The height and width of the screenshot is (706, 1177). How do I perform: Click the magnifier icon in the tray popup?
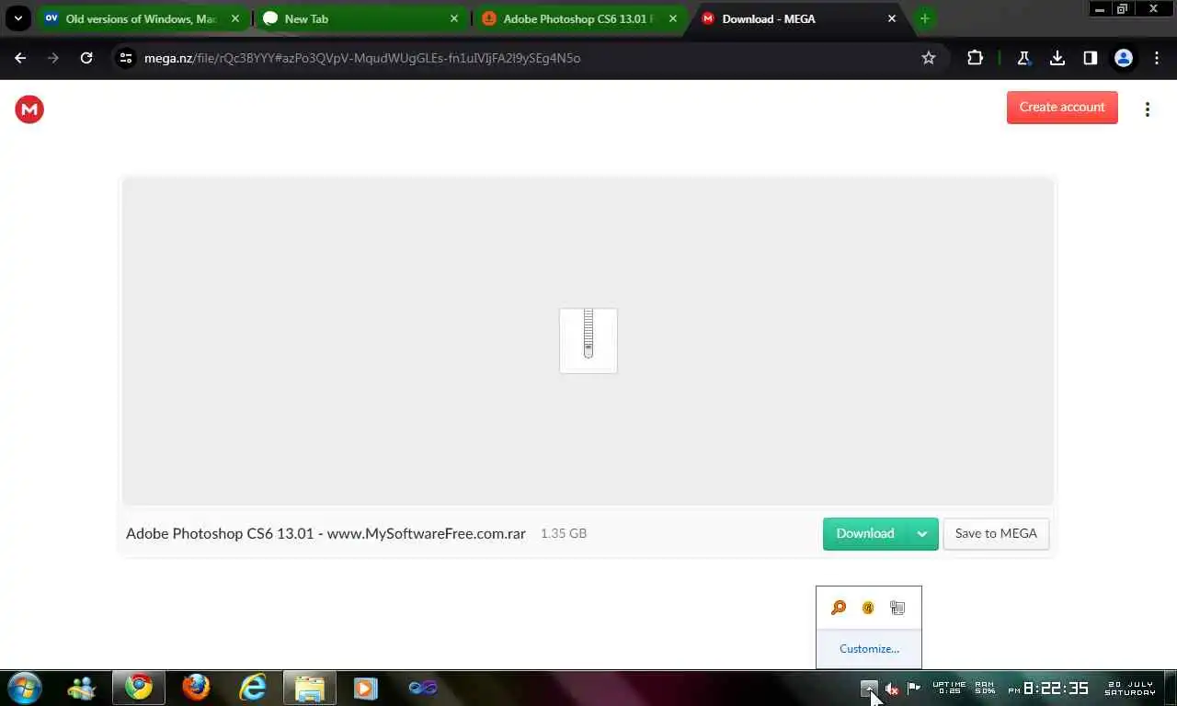(839, 608)
